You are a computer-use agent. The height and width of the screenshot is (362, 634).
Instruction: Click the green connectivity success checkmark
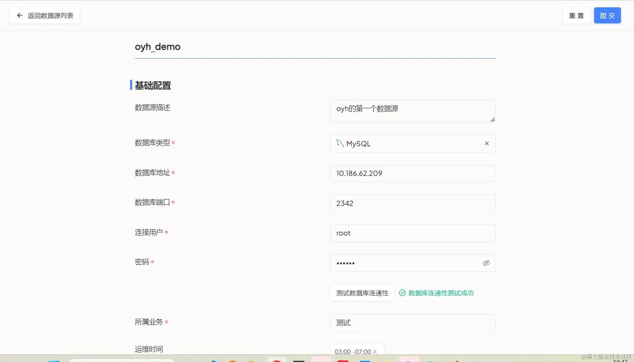tap(402, 293)
